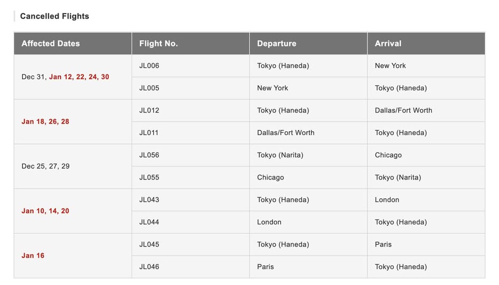Click the JL012 flight number cell

(149, 110)
